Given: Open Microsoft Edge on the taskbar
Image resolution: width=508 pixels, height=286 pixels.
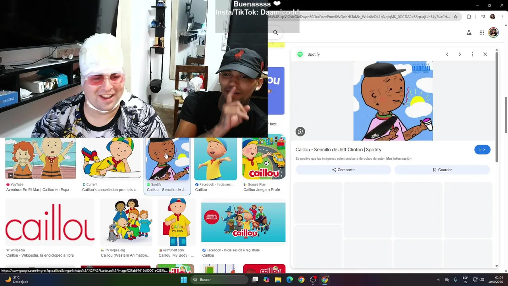Looking at the screenshot, I should pyautogui.click(x=290, y=280).
